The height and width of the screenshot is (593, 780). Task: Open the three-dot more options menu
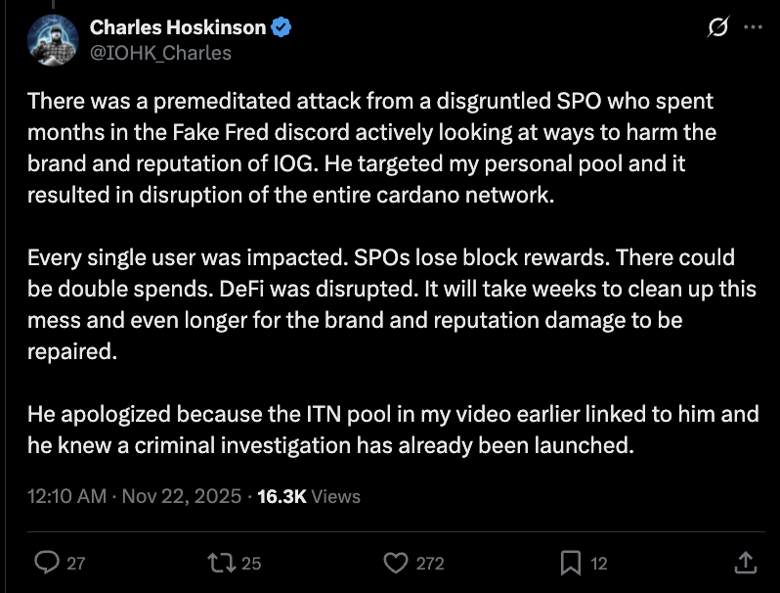coord(753,28)
